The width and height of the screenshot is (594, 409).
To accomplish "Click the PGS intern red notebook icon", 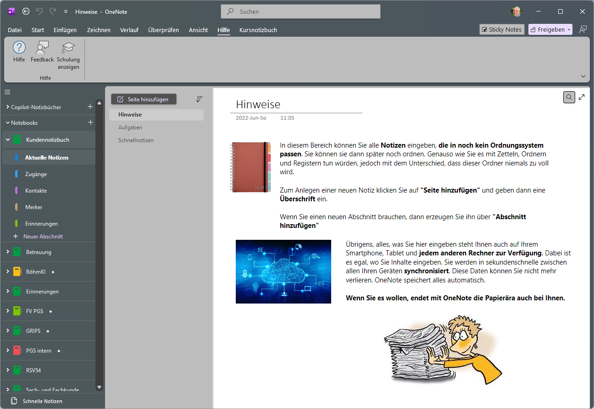I will 17,351.
